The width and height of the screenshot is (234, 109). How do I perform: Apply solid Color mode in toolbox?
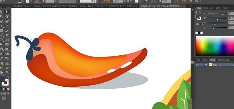click(x=1, y=89)
